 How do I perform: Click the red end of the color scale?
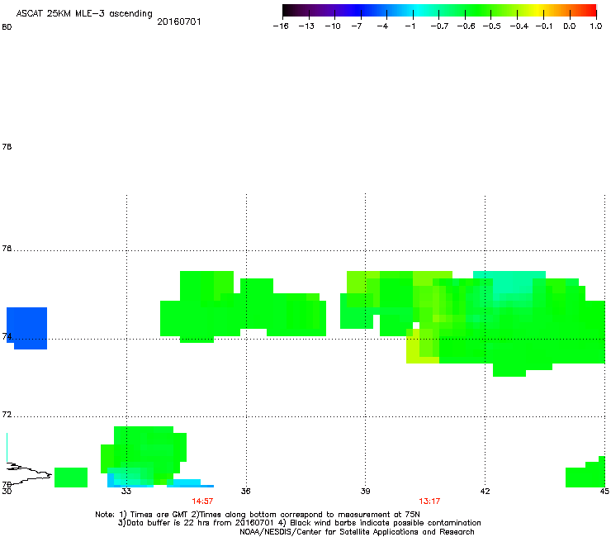(589, 11)
